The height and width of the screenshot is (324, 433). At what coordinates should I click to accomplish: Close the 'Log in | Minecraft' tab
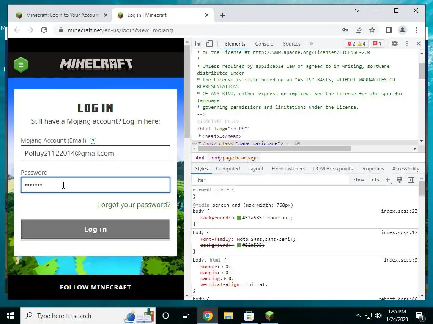click(x=206, y=15)
